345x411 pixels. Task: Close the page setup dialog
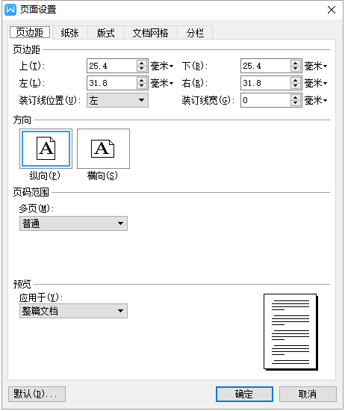pyautogui.click(x=332, y=10)
